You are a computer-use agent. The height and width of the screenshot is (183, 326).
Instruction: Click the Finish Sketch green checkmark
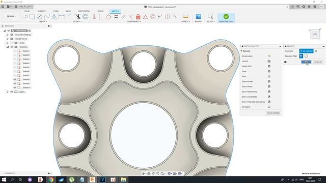point(226,16)
